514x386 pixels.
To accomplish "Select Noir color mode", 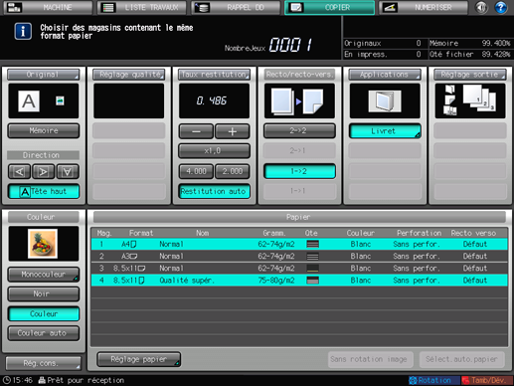I will tap(44, 293).
